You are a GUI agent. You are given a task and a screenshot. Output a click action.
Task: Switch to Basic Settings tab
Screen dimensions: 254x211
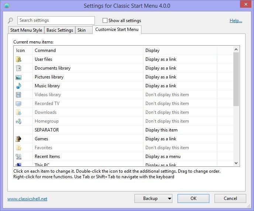tap(60, 30)
